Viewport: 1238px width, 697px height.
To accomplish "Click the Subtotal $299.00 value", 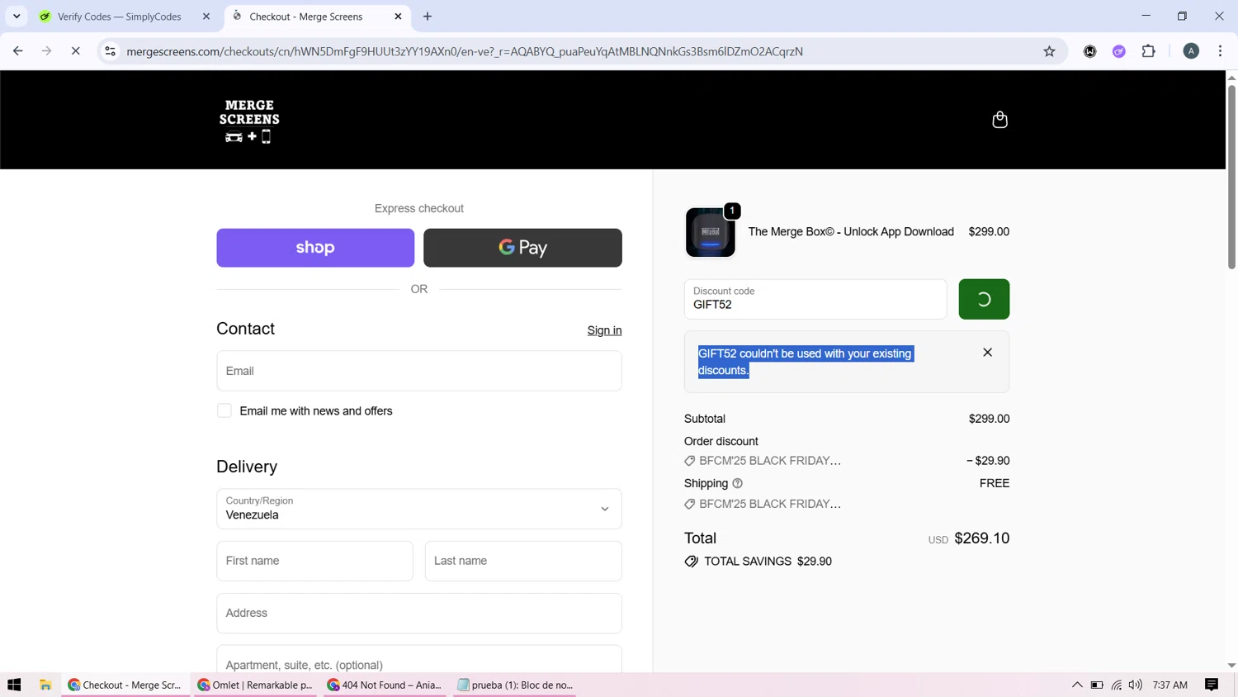I will coord(989,419).
